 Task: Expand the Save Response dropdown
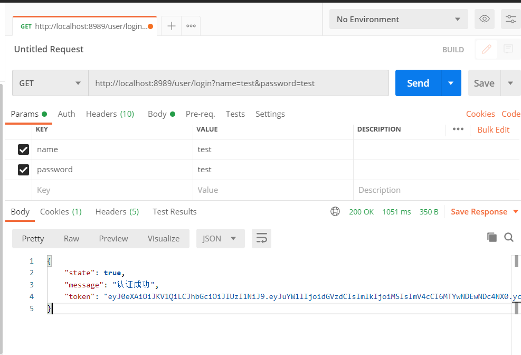coord(515,211)
